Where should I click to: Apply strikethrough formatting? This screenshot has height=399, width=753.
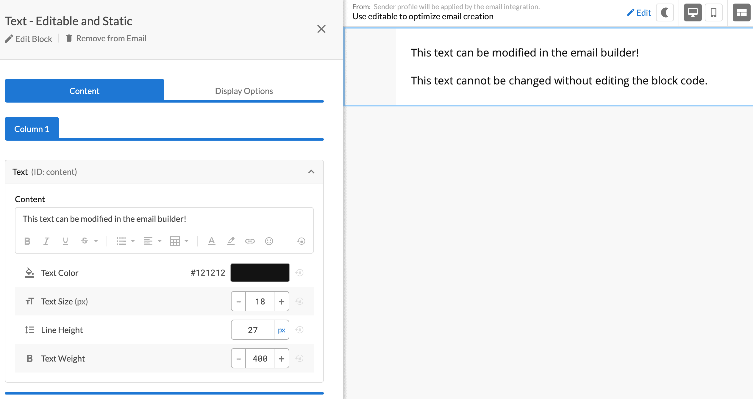(85, 241)
